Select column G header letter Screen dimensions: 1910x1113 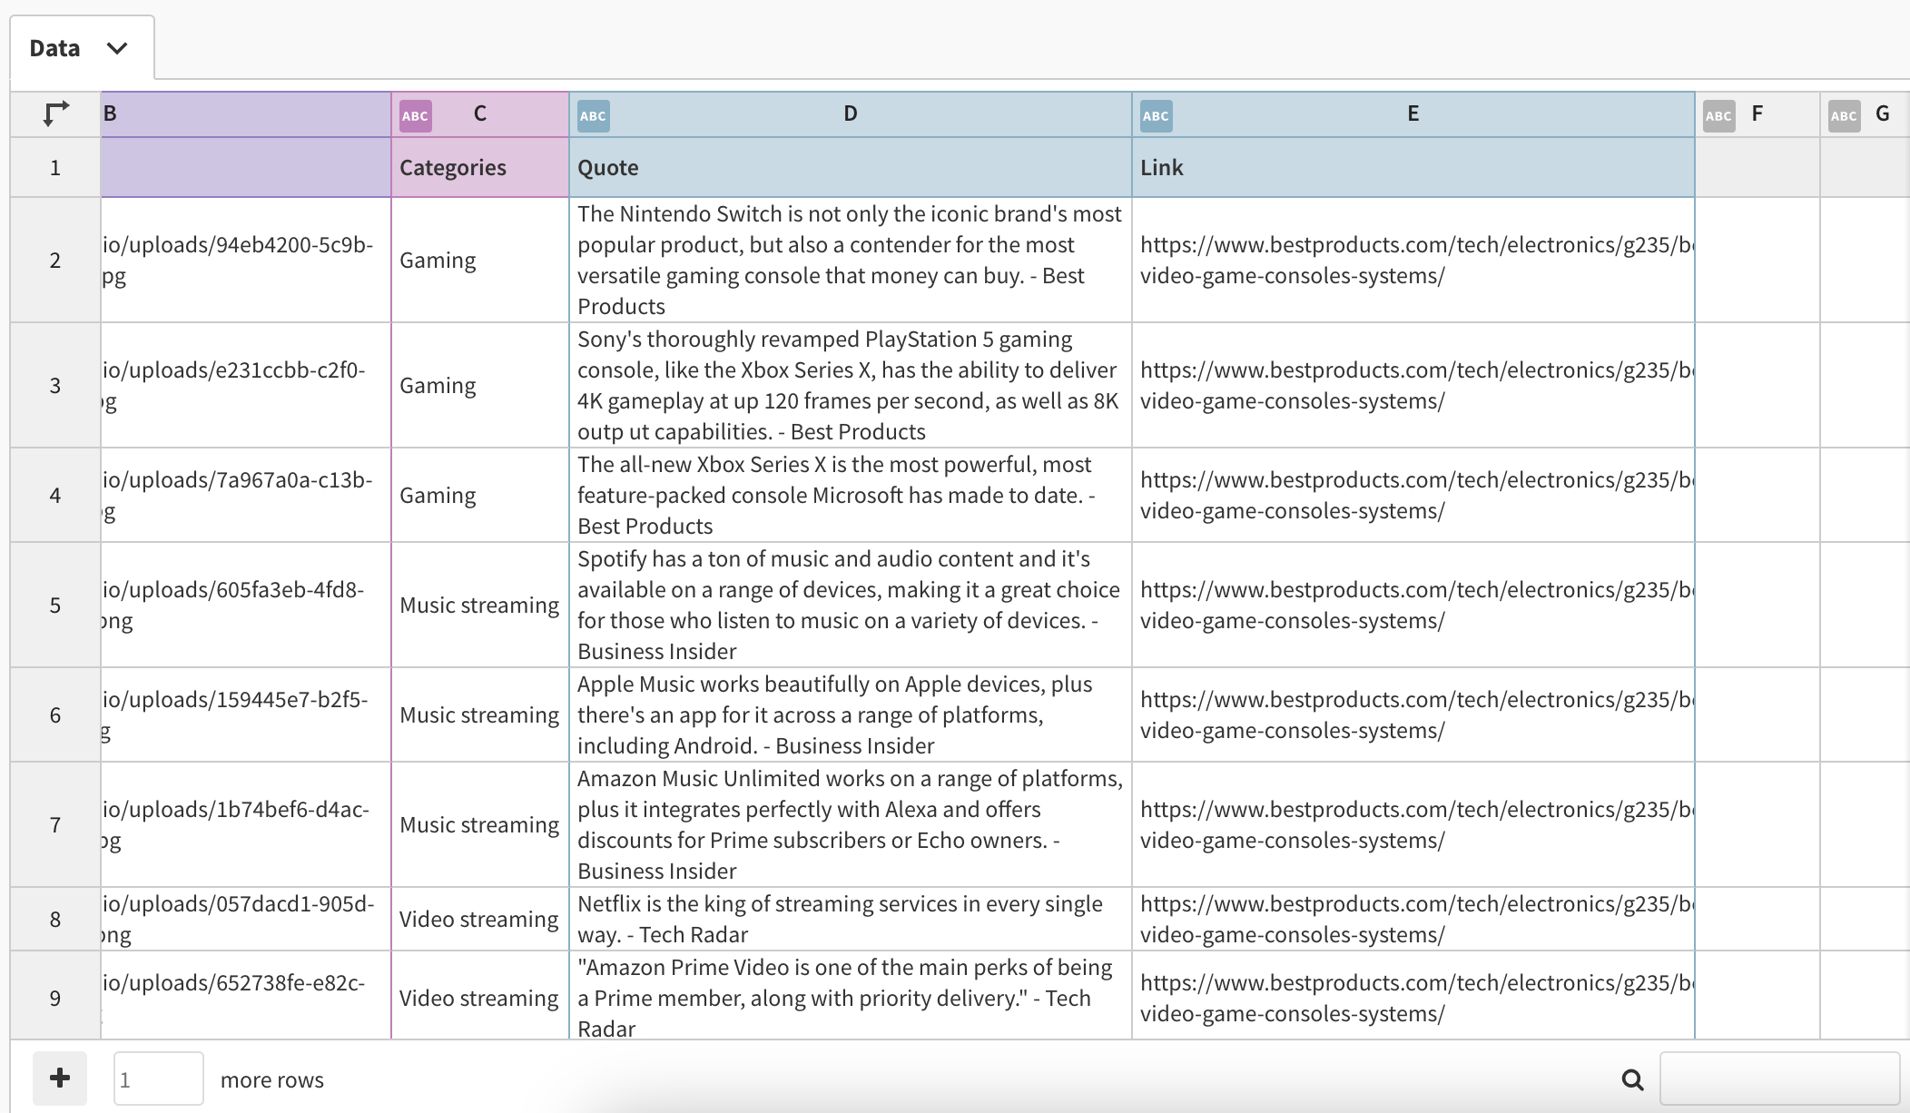pos(1883,113)
